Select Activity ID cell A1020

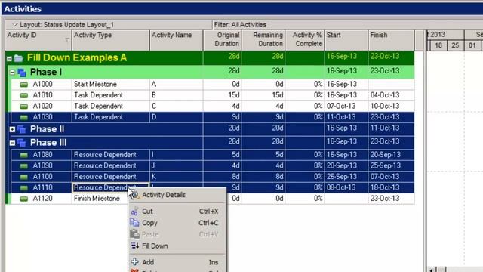[42, 107]
